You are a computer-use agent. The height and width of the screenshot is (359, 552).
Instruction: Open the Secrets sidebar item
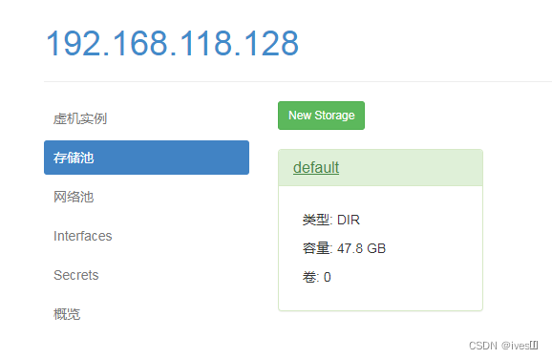(x=76, y=275)
